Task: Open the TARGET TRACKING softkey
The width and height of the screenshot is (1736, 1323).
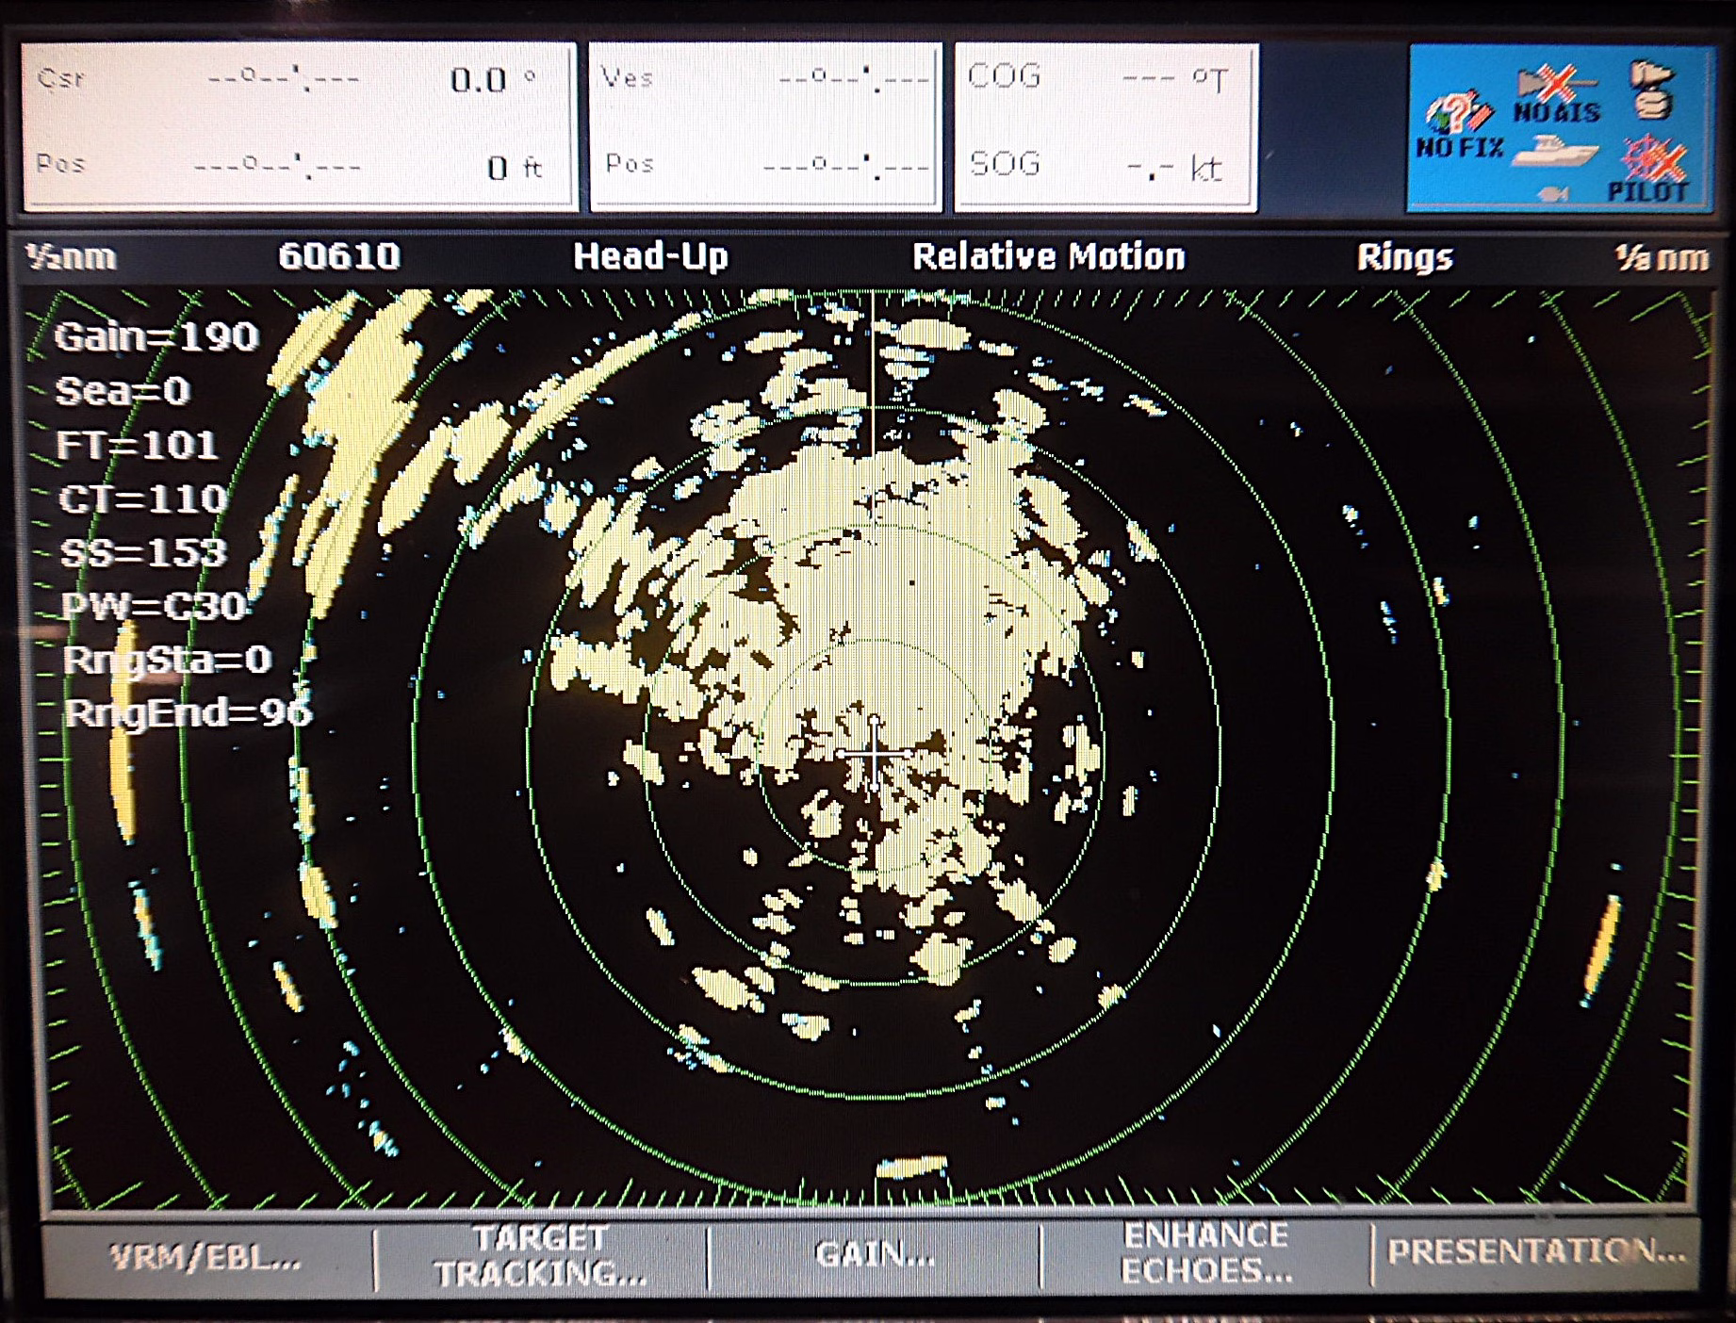Action: (x=540, y=1256)
